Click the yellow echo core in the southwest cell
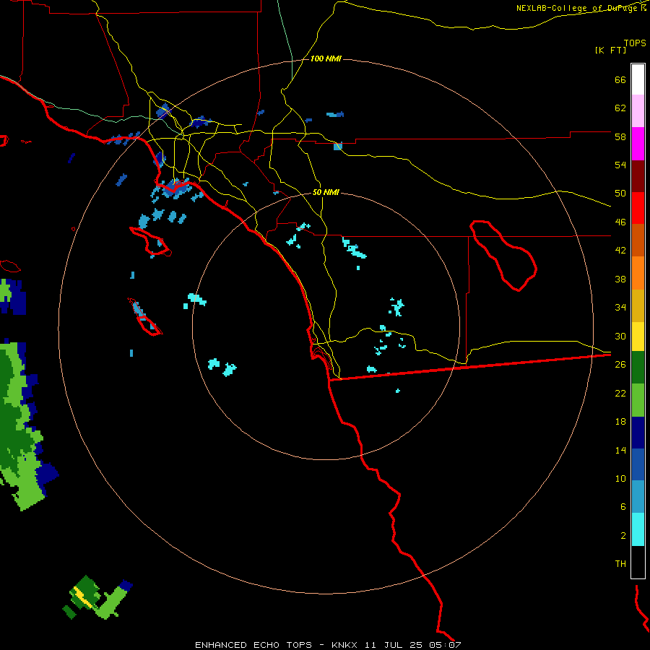Viewport: 650px width, 650px height. coord(82,597)
